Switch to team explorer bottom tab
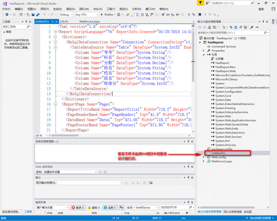 [x=232, y=212]
